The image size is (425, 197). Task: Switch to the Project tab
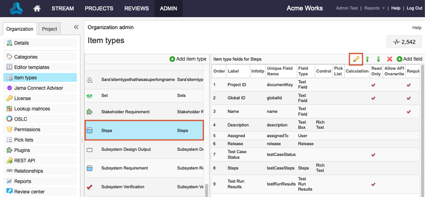(x=50, y=29)
